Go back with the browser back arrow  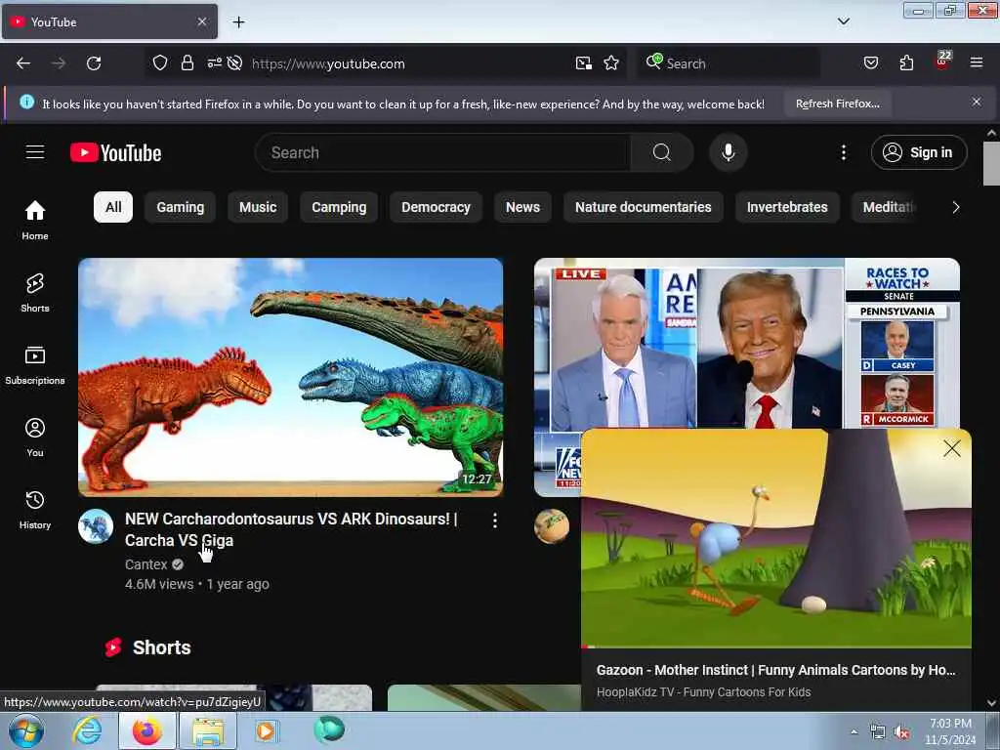23,63
